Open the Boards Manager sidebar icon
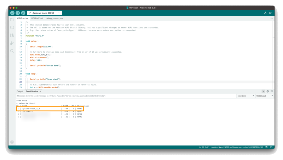This screenshot has width=283, height=160. coord(12,28)
